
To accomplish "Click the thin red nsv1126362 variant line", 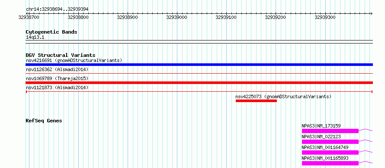I will point(199,73).
